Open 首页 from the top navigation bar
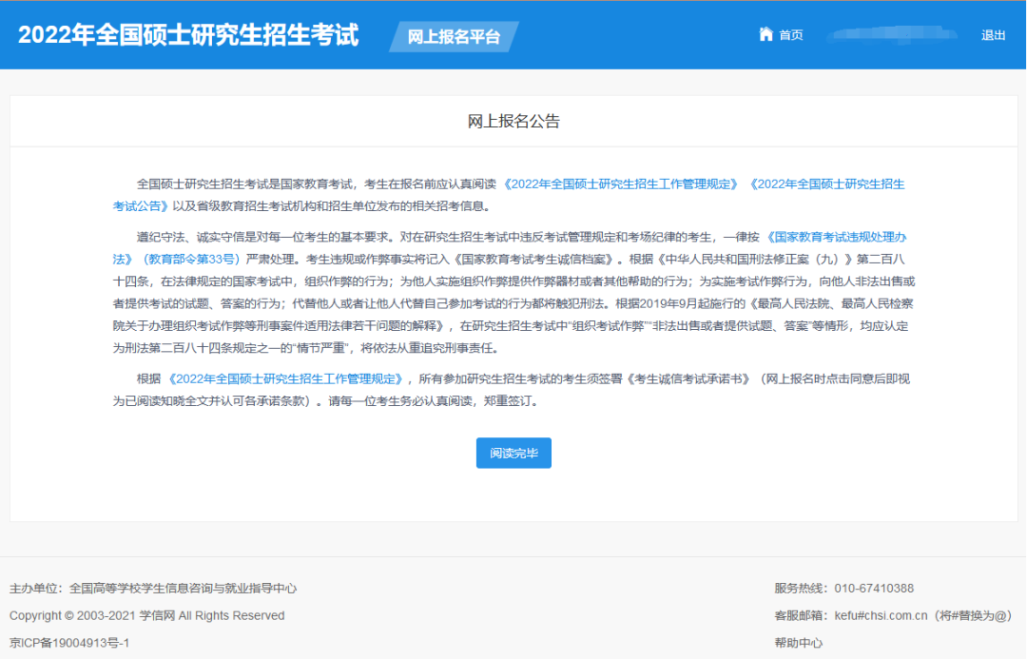The width and height of the screenshot is (1027, 659). pos(790,34)
